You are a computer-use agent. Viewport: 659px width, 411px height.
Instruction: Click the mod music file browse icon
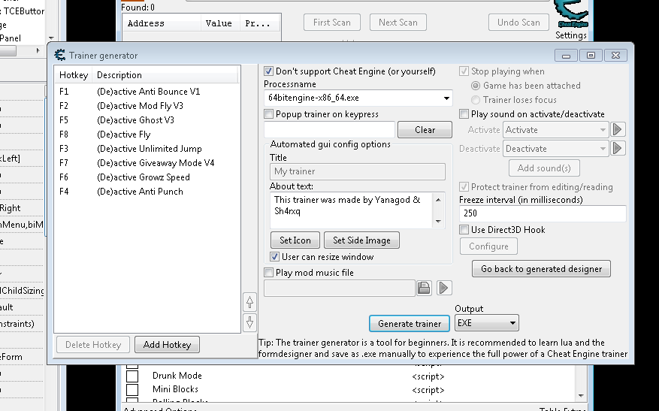tap(425, 288)
